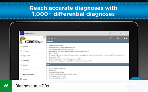Click Congestive heart failure item
This screenshot has width=148, height=92.
(57, 72)
